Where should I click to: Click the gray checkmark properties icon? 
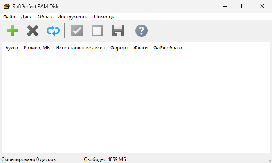coord(77,31)
